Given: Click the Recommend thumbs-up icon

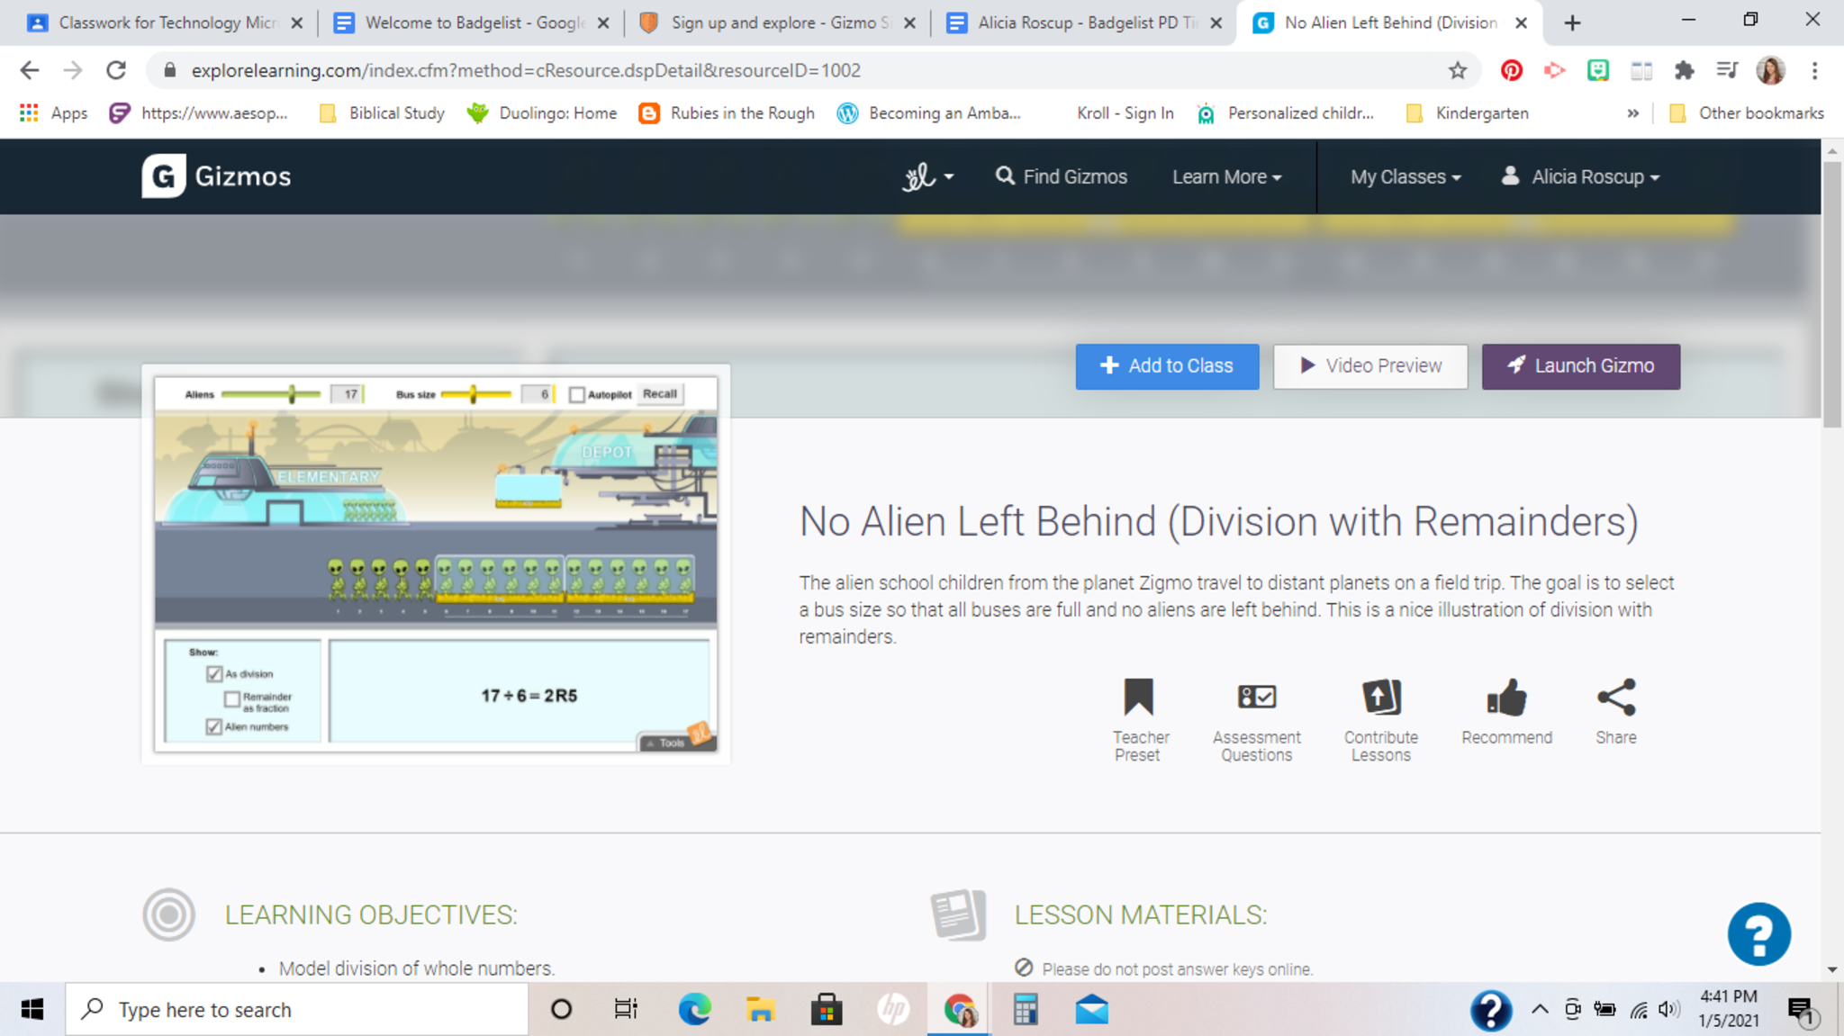Looking at the screenshot, I should tap(1506, 698).
